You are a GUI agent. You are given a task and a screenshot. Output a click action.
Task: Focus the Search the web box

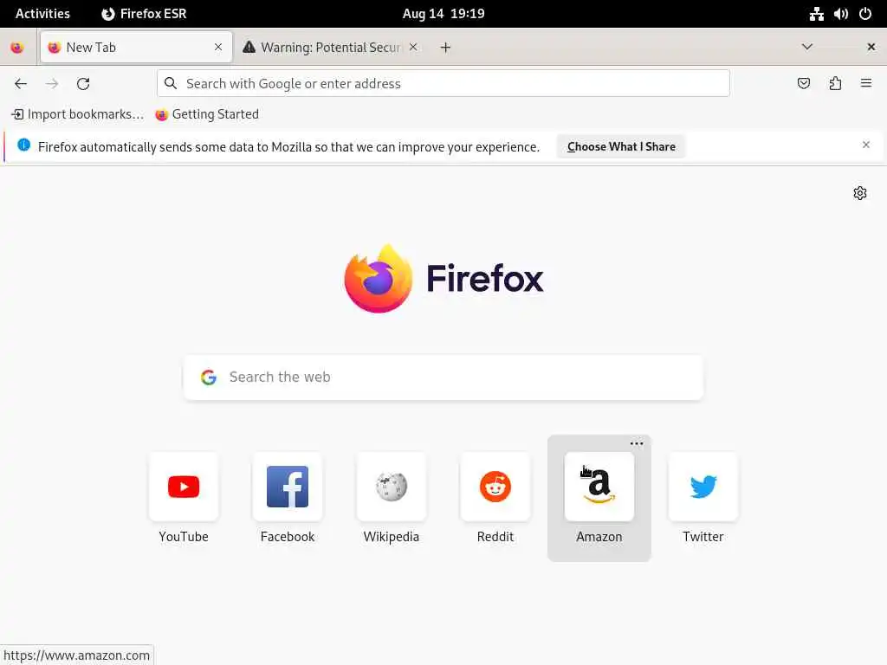pyautogui.click(x=443, y=378)
